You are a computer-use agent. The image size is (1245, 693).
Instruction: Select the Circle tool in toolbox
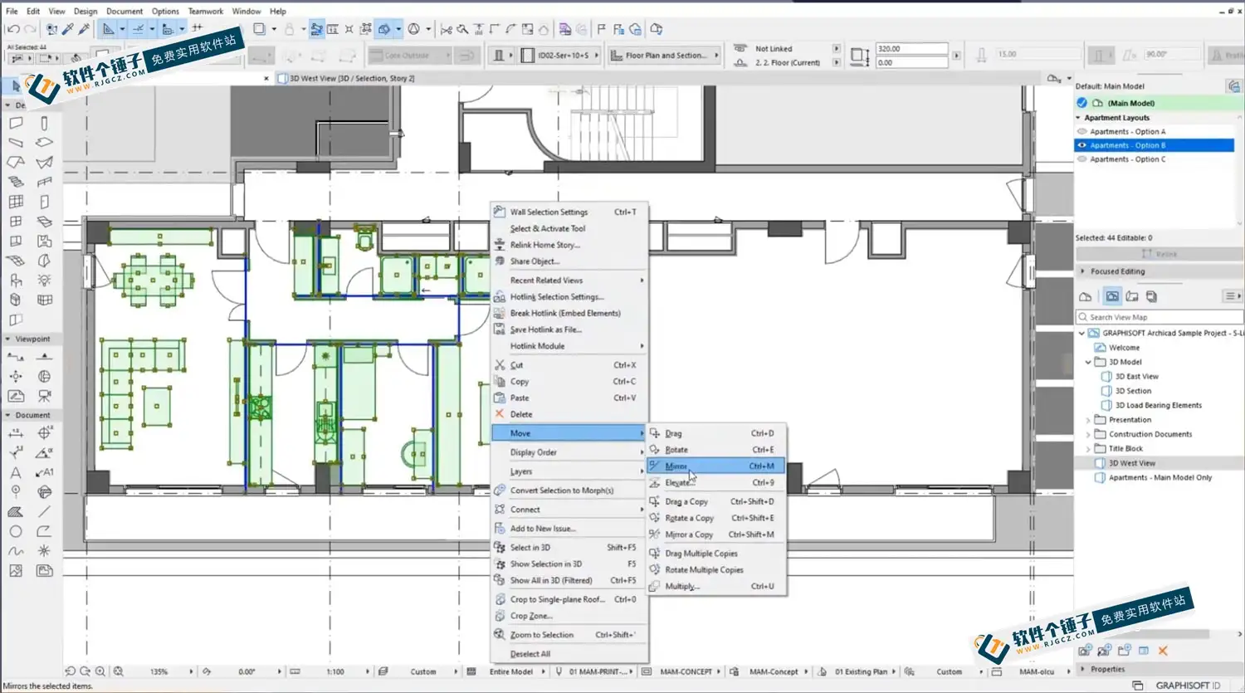click(x=16, y=531)
